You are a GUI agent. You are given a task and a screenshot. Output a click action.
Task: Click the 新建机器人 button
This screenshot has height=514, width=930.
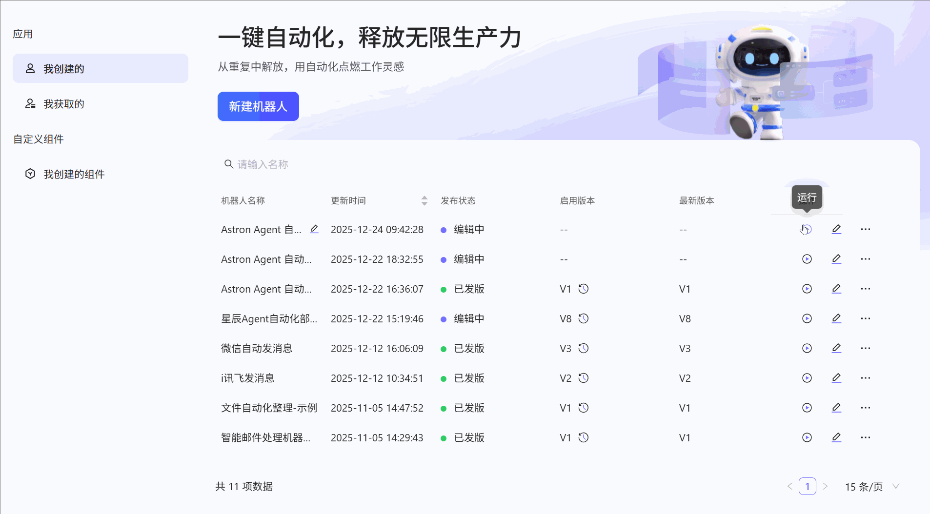tap(258, 106)
